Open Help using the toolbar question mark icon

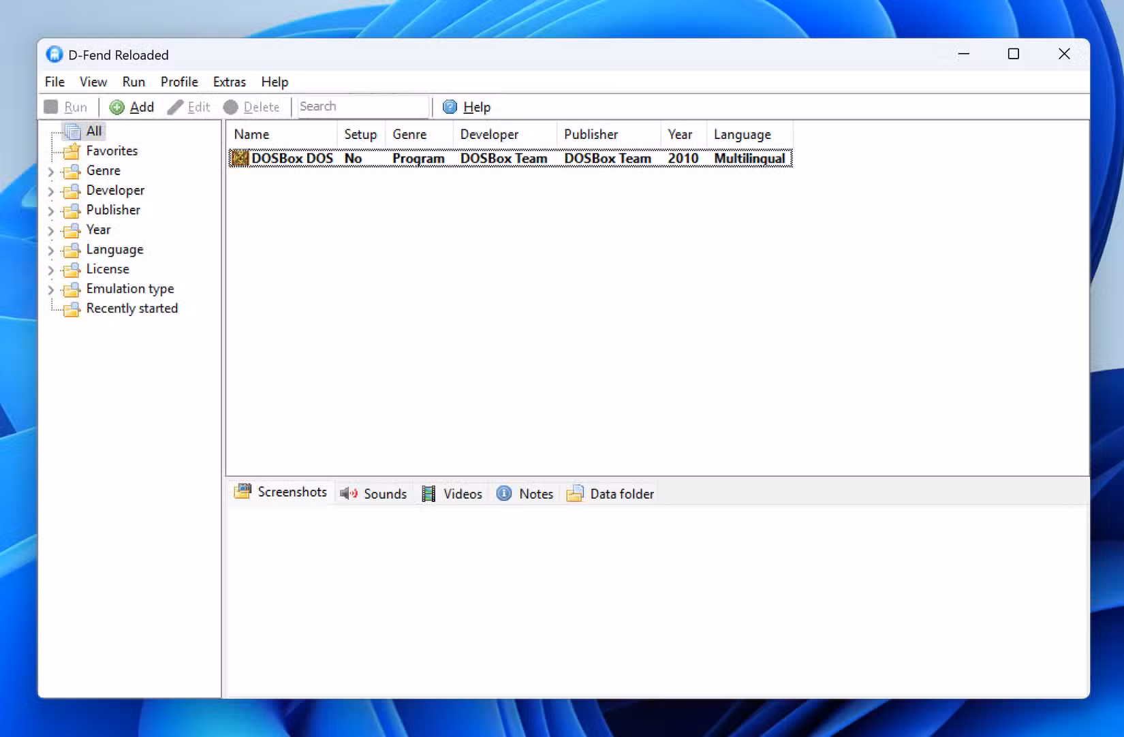pos(450,107)
